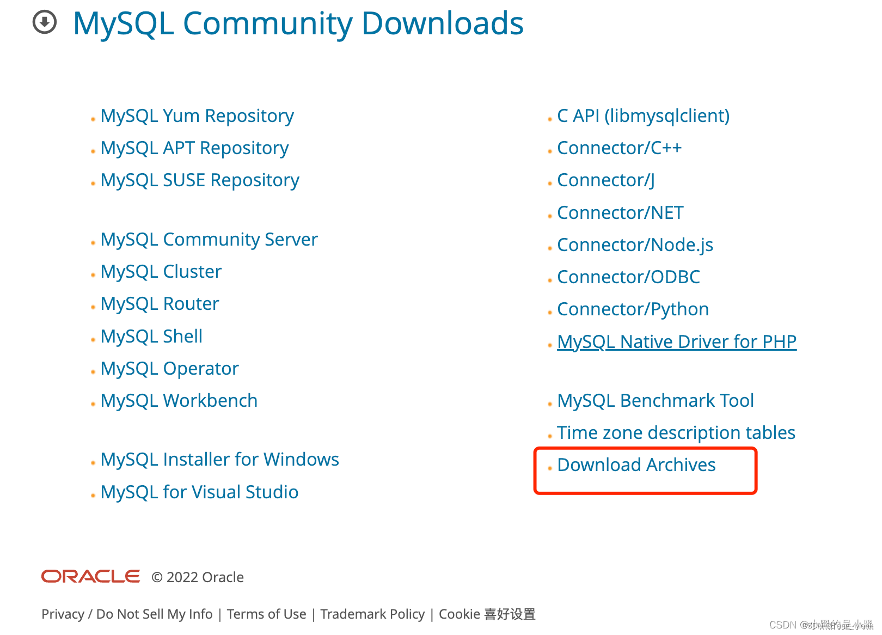Open Connector/Python link

click(x=633, y=309)
